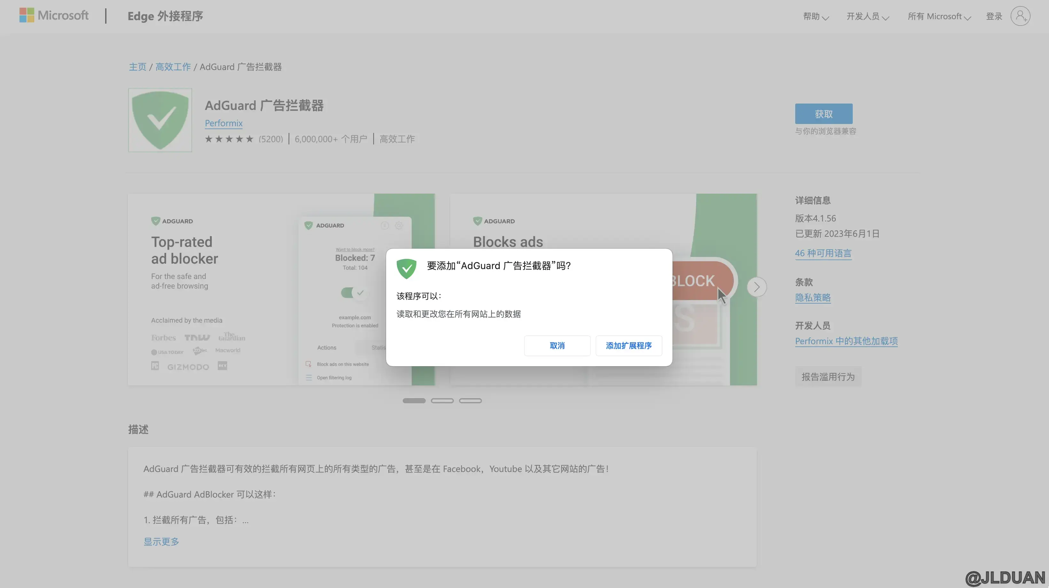Expand the 所有 Microsoft dropdown

[939, 16]
